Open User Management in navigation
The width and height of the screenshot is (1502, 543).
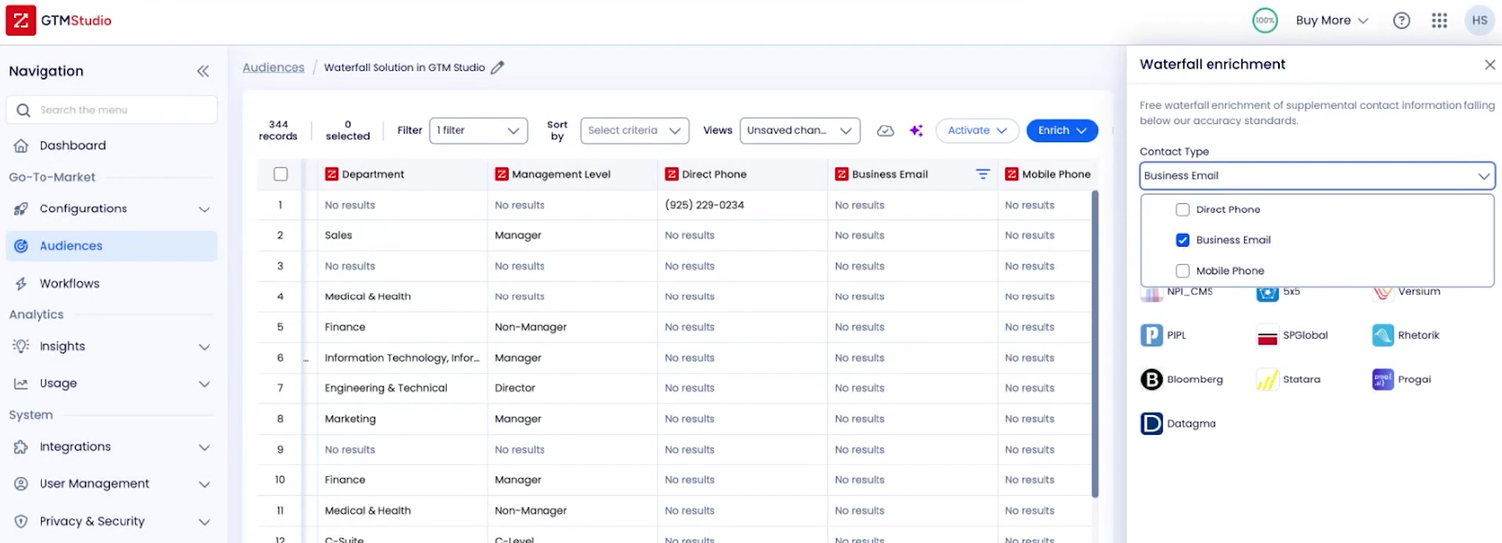point(112,484)
